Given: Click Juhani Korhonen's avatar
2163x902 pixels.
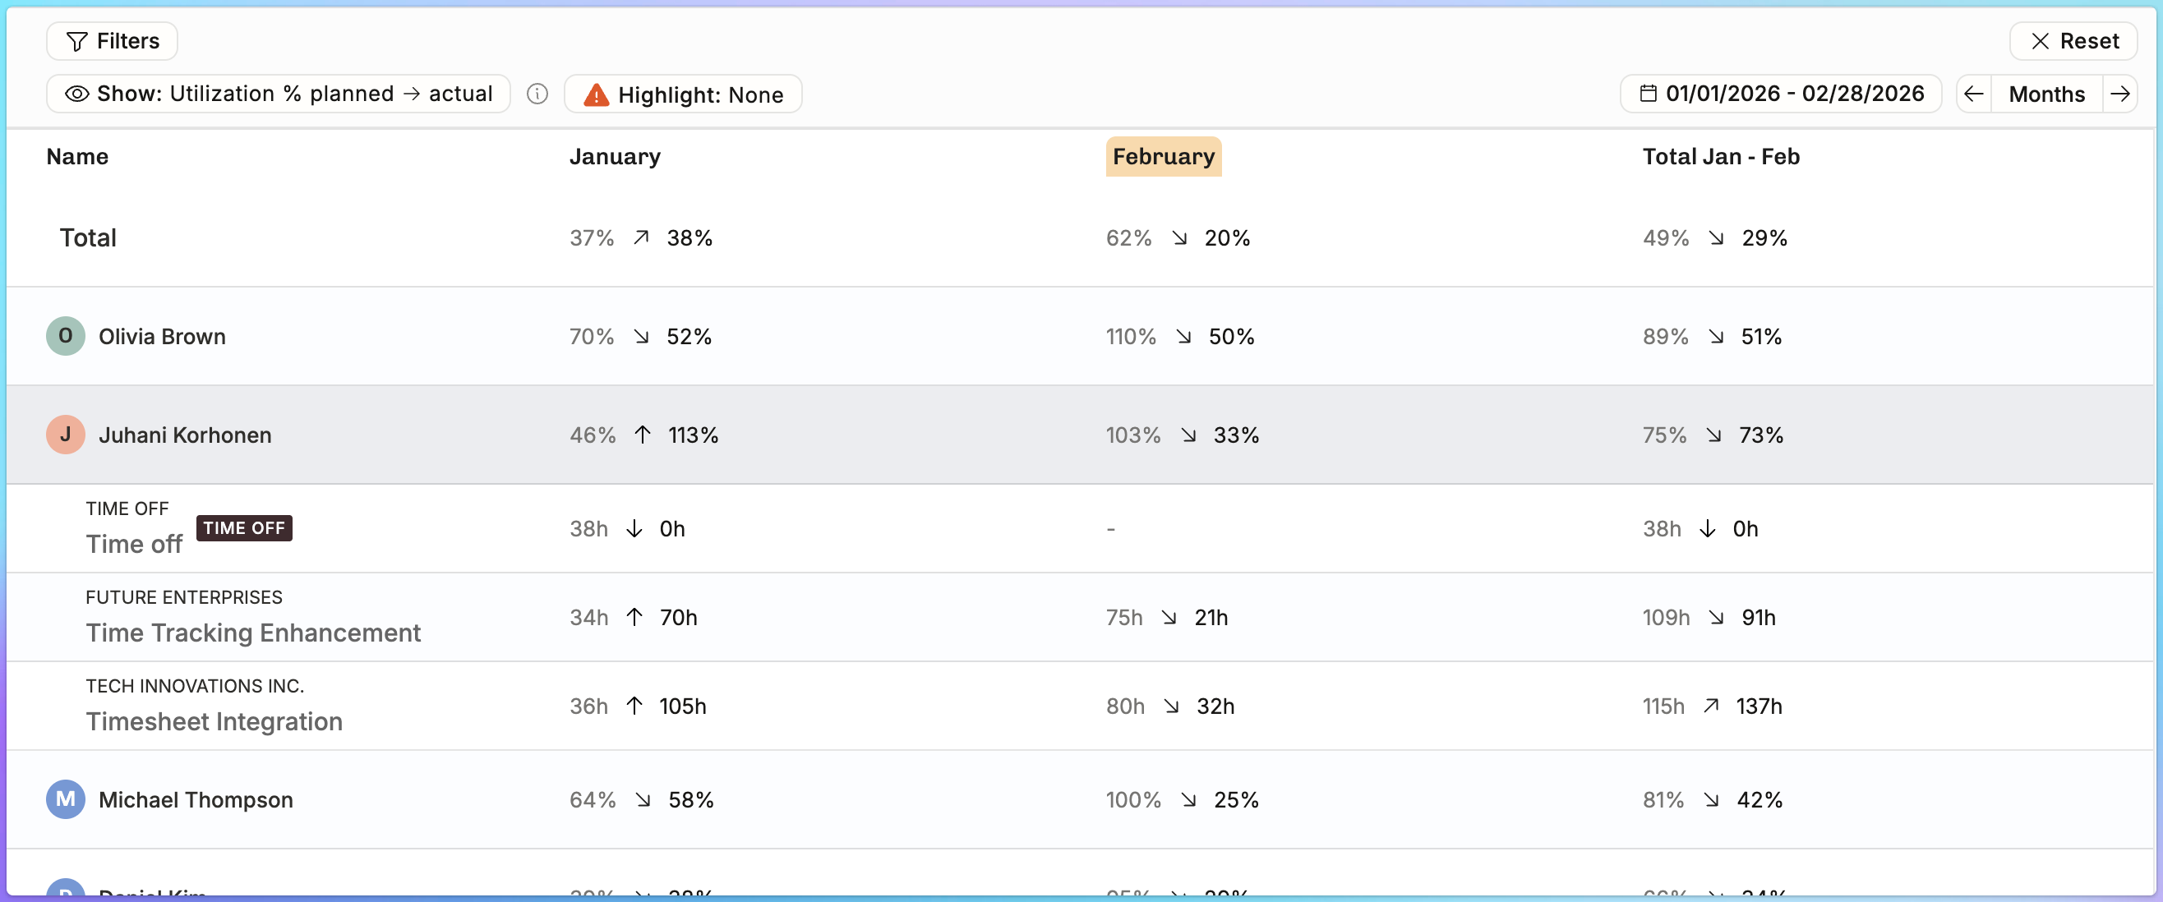Looking at the screenshot, I should click(x=66, y=435).
